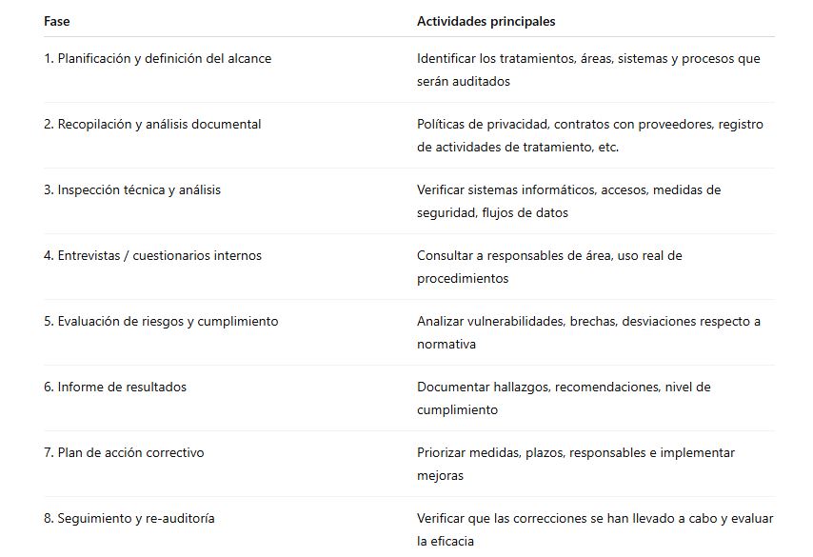The width and height of the screenshot is (813, 557).
Task: Click the line 'de actividades de tratamiento, etc.'
Action: (x=518, y=148)
